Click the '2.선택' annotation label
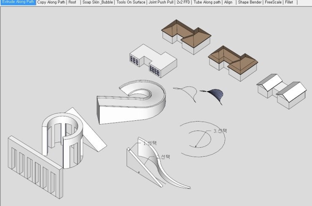 point(163,157)
